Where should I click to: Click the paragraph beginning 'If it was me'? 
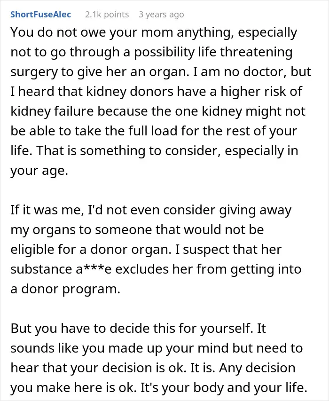pyautogui.click(x=156, y=249)
